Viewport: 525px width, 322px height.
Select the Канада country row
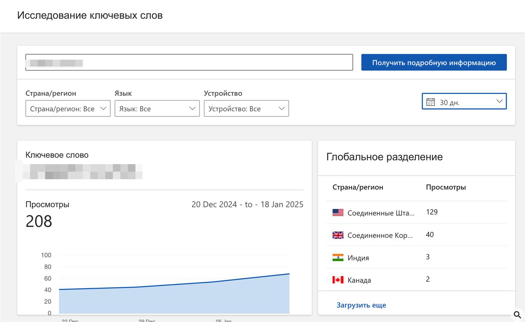[416, 280]
